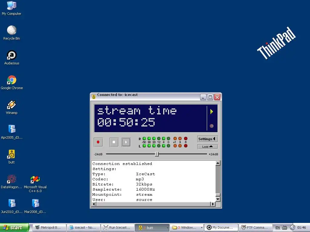Click the horizontal scrollbar left arrow

click(x=94, y=204)
